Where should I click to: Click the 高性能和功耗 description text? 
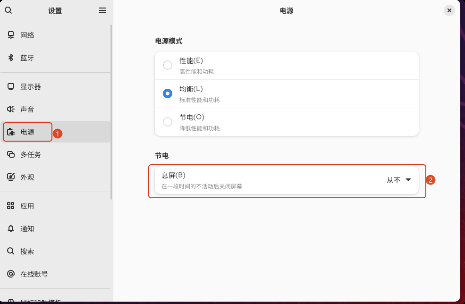tap(196, 72)
